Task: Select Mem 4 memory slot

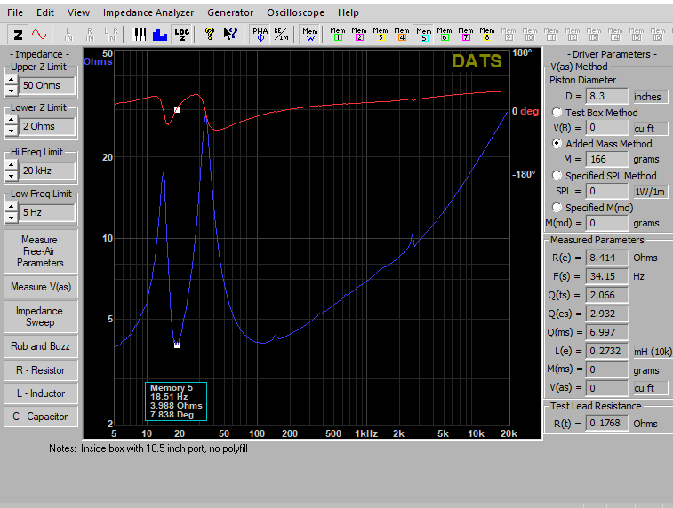Action: tap(402, 35)
